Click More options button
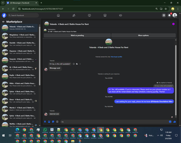Viewport: 181px width, 143px height. tap(143, 35)
